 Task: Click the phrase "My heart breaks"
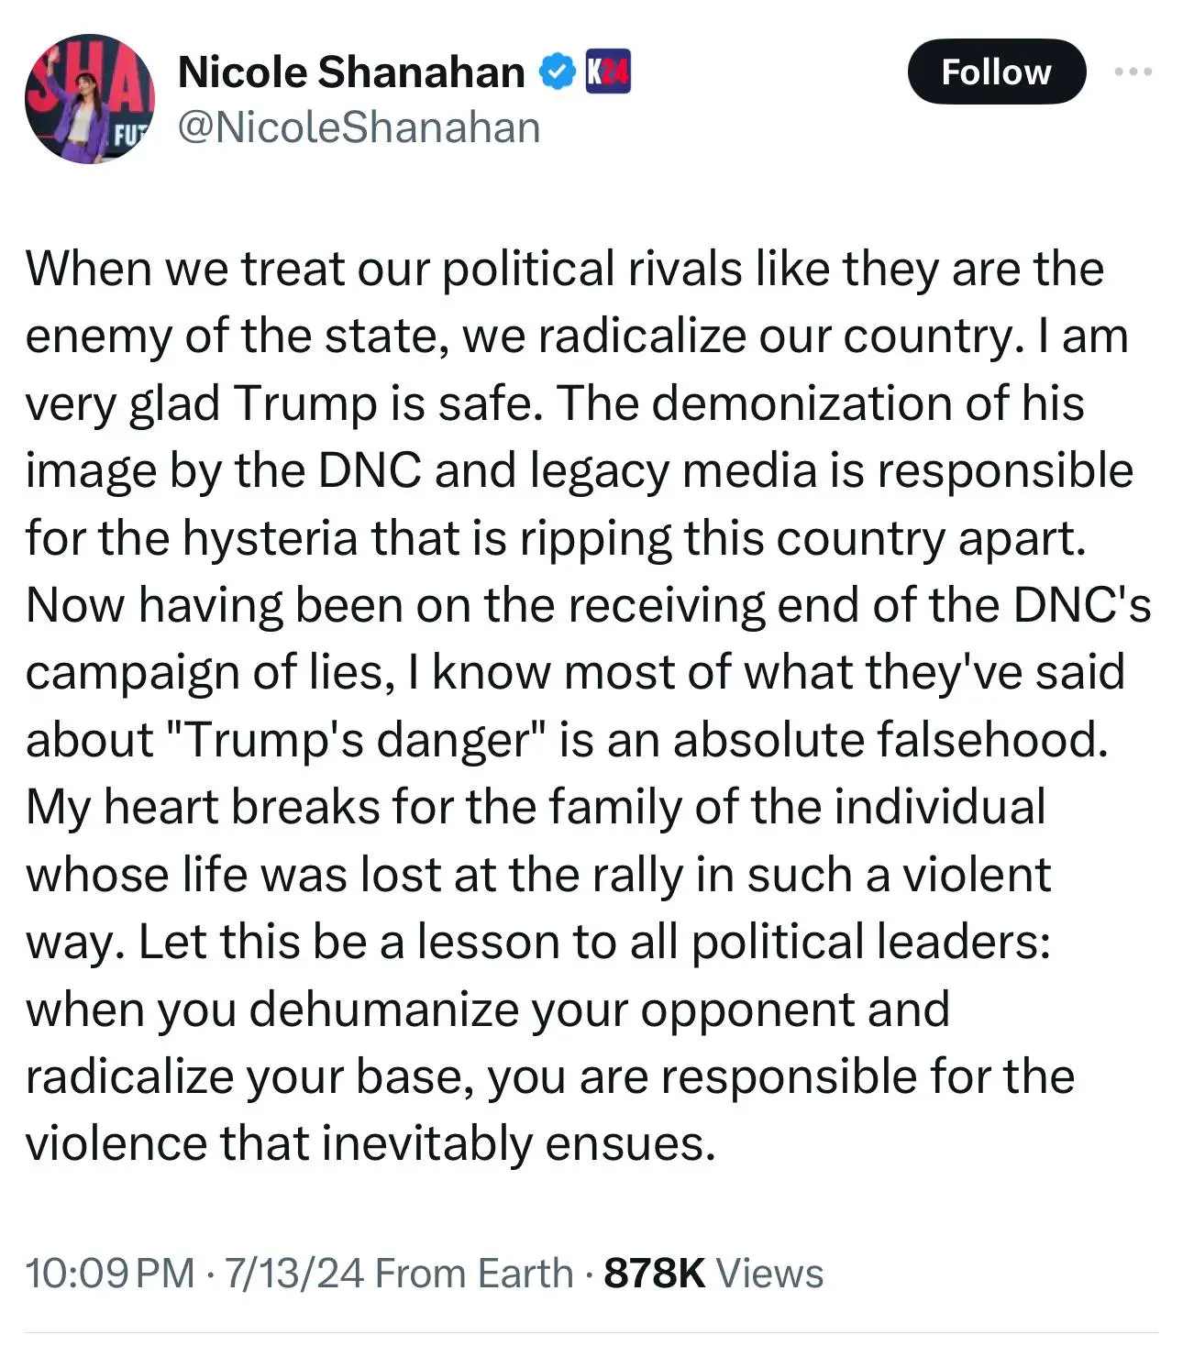pyautogui.click(x=203, y=808)
